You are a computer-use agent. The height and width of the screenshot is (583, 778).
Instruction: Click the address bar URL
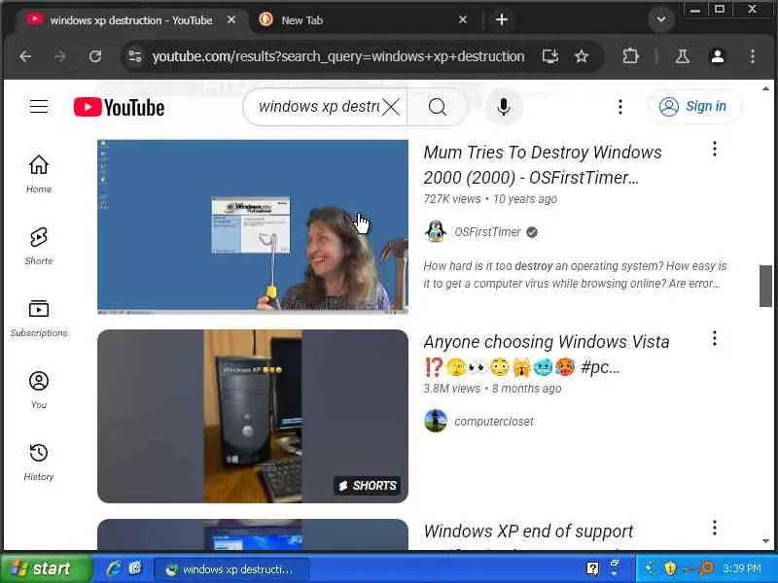[337, 56]
